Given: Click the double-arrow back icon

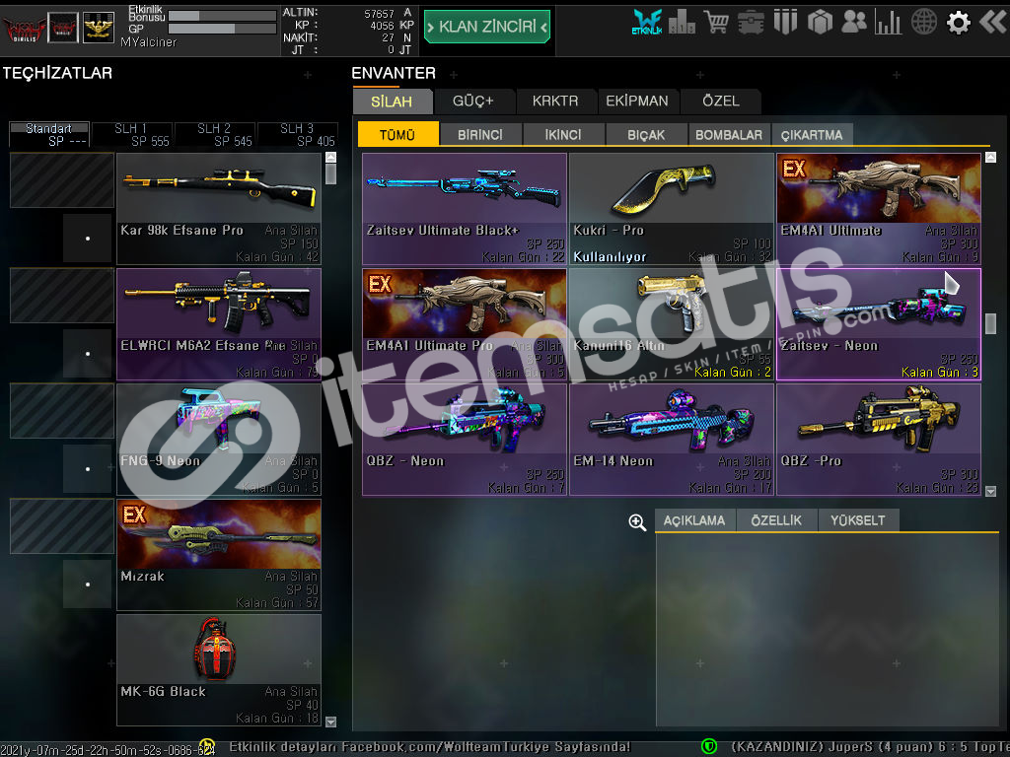Looking at the screenshot, I should [992, 22].
